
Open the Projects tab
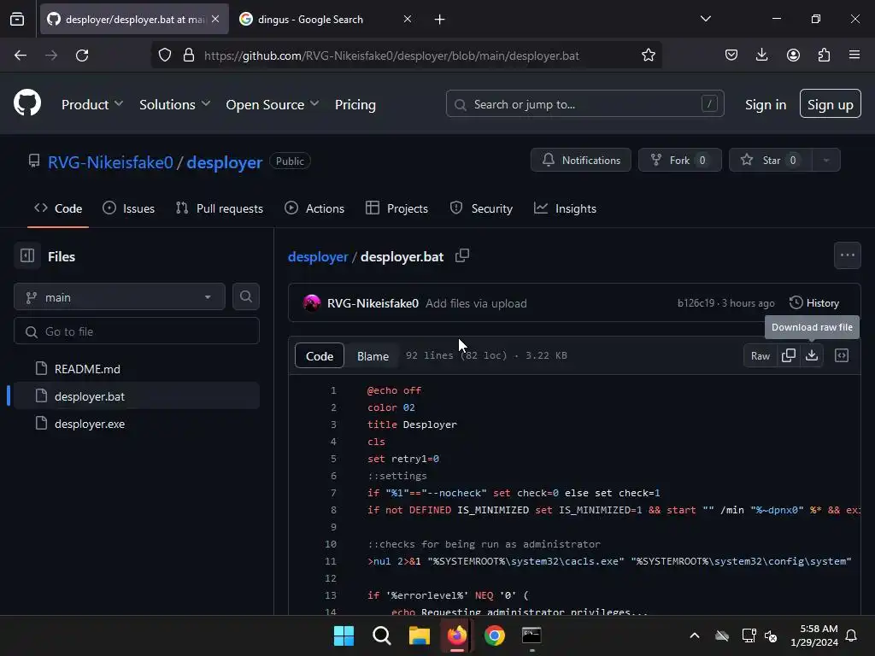(396, 208)
